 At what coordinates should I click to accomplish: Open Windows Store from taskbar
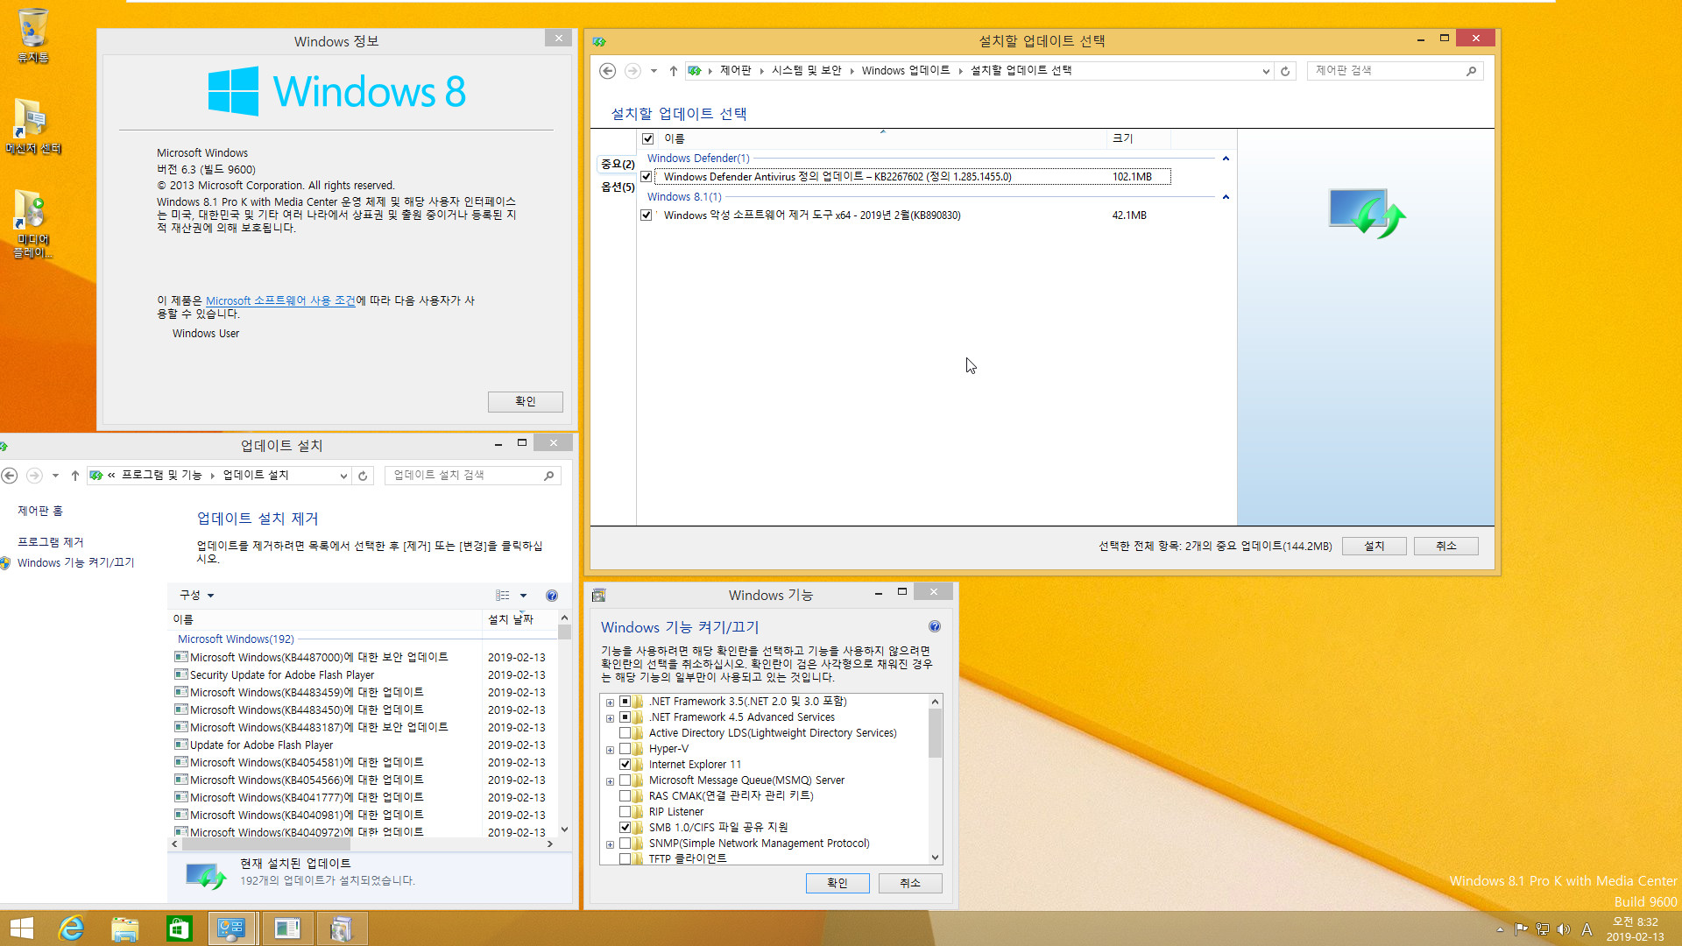pos(180,928)
